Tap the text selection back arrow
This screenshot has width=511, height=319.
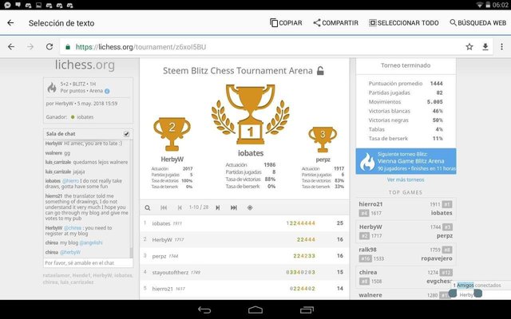coord(10,23)
